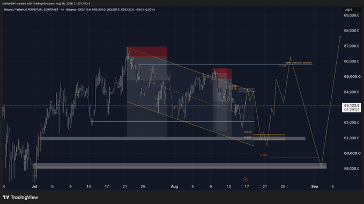
Task: Click the 67,000.0 price scale label
Action: click(352, 46)
